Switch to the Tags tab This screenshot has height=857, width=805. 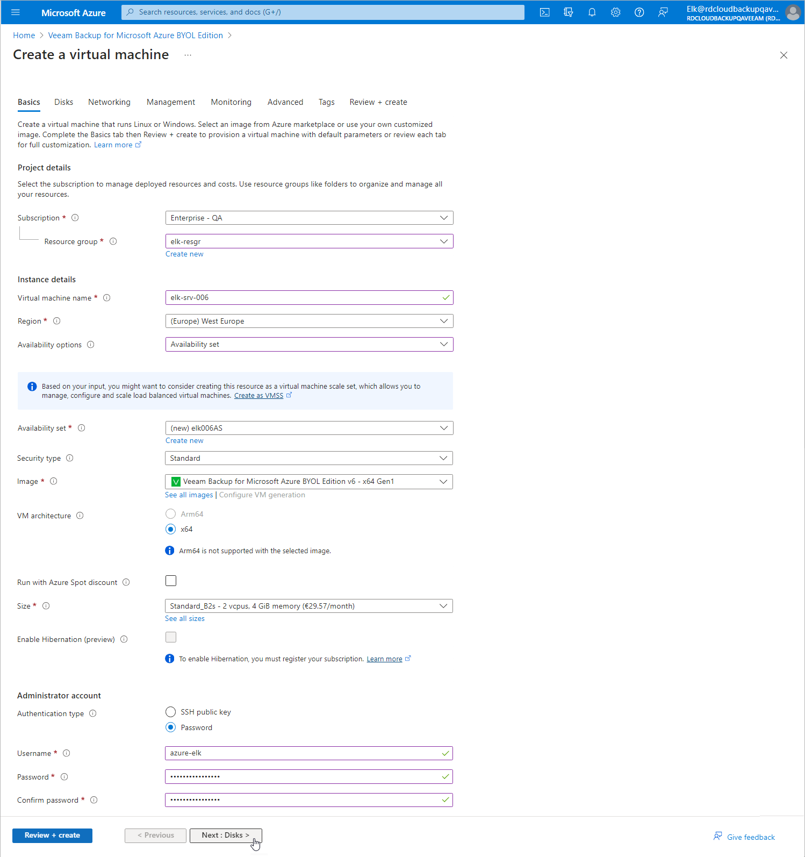(326, 102)
